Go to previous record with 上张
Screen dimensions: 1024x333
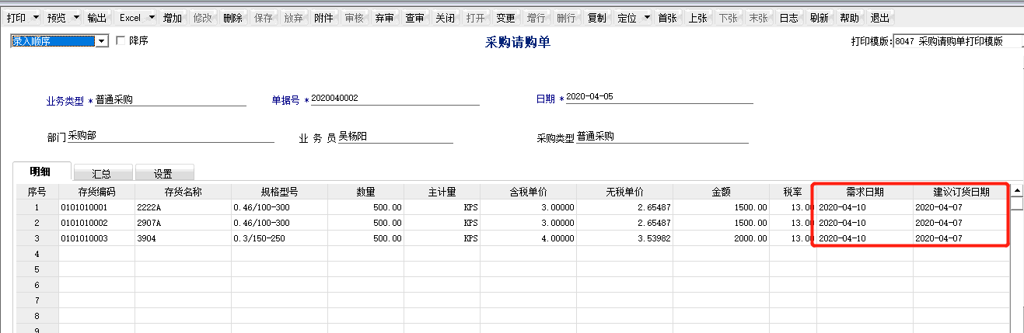point(697,18)
